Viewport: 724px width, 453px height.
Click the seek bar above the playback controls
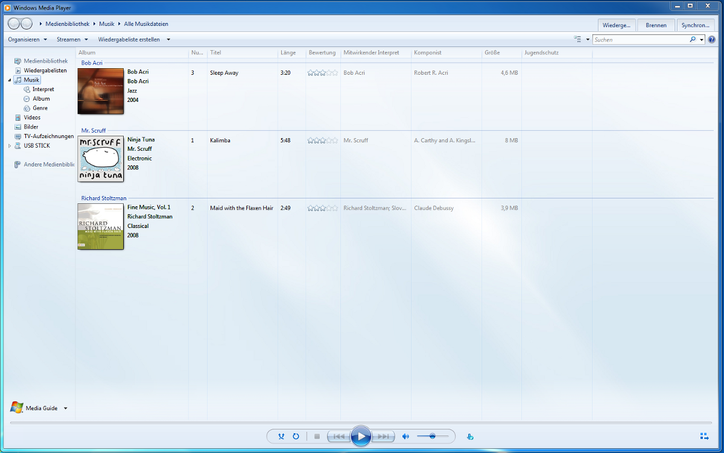[x=361, y=423]
